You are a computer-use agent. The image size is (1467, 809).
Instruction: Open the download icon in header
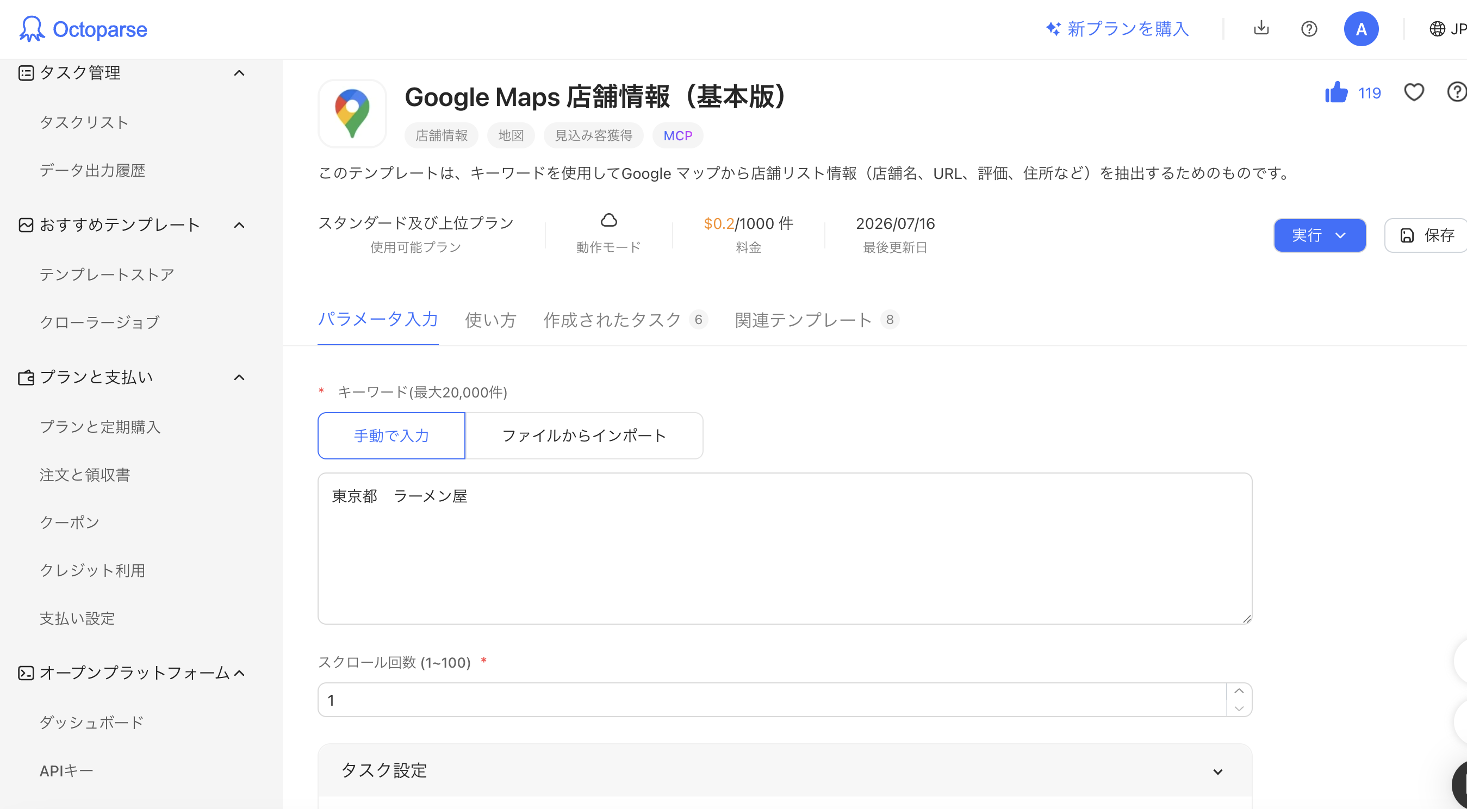pos(1261,28)
